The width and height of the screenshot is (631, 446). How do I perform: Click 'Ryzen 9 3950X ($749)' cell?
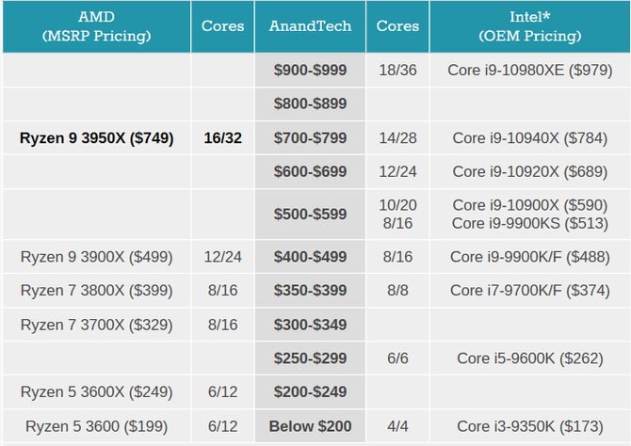97,138
